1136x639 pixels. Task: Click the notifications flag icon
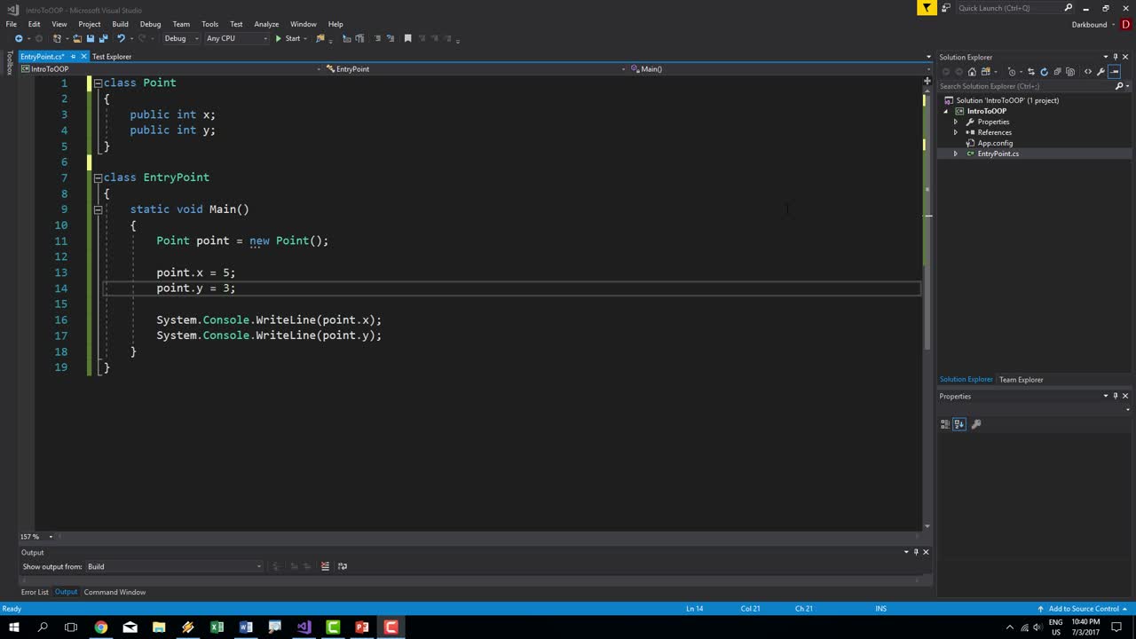927,8
